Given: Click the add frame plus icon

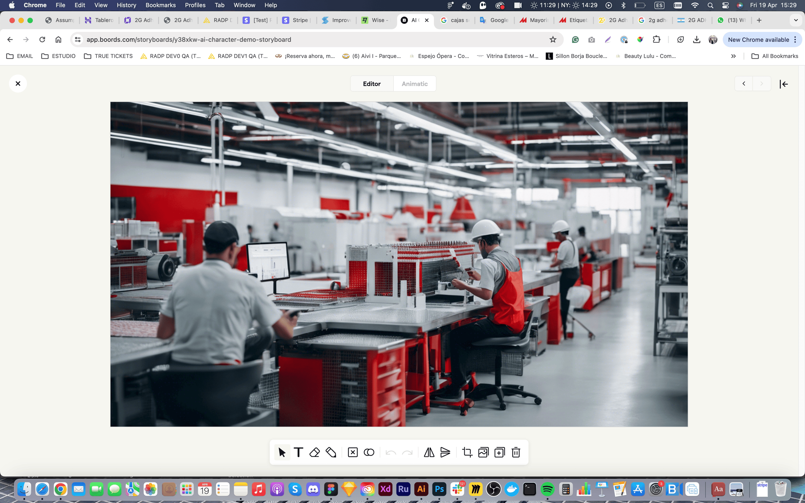Looking at the screenshot, I should point(499,452).
